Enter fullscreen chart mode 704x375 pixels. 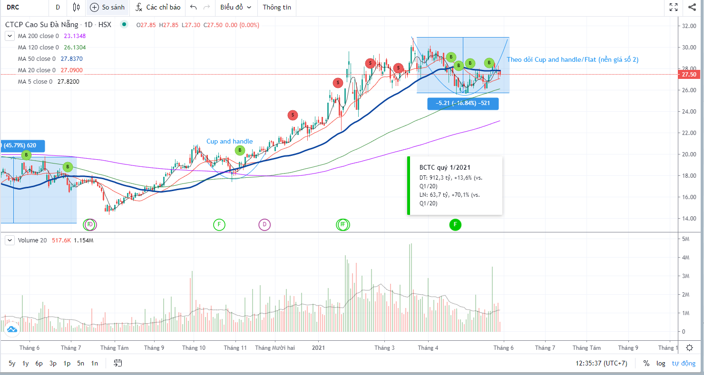point(674,7)
